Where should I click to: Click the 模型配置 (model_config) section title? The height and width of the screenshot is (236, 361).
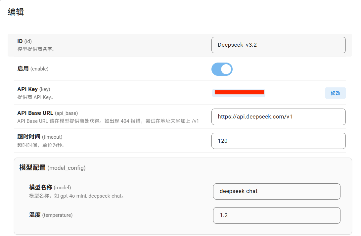(x=53, y=167)
